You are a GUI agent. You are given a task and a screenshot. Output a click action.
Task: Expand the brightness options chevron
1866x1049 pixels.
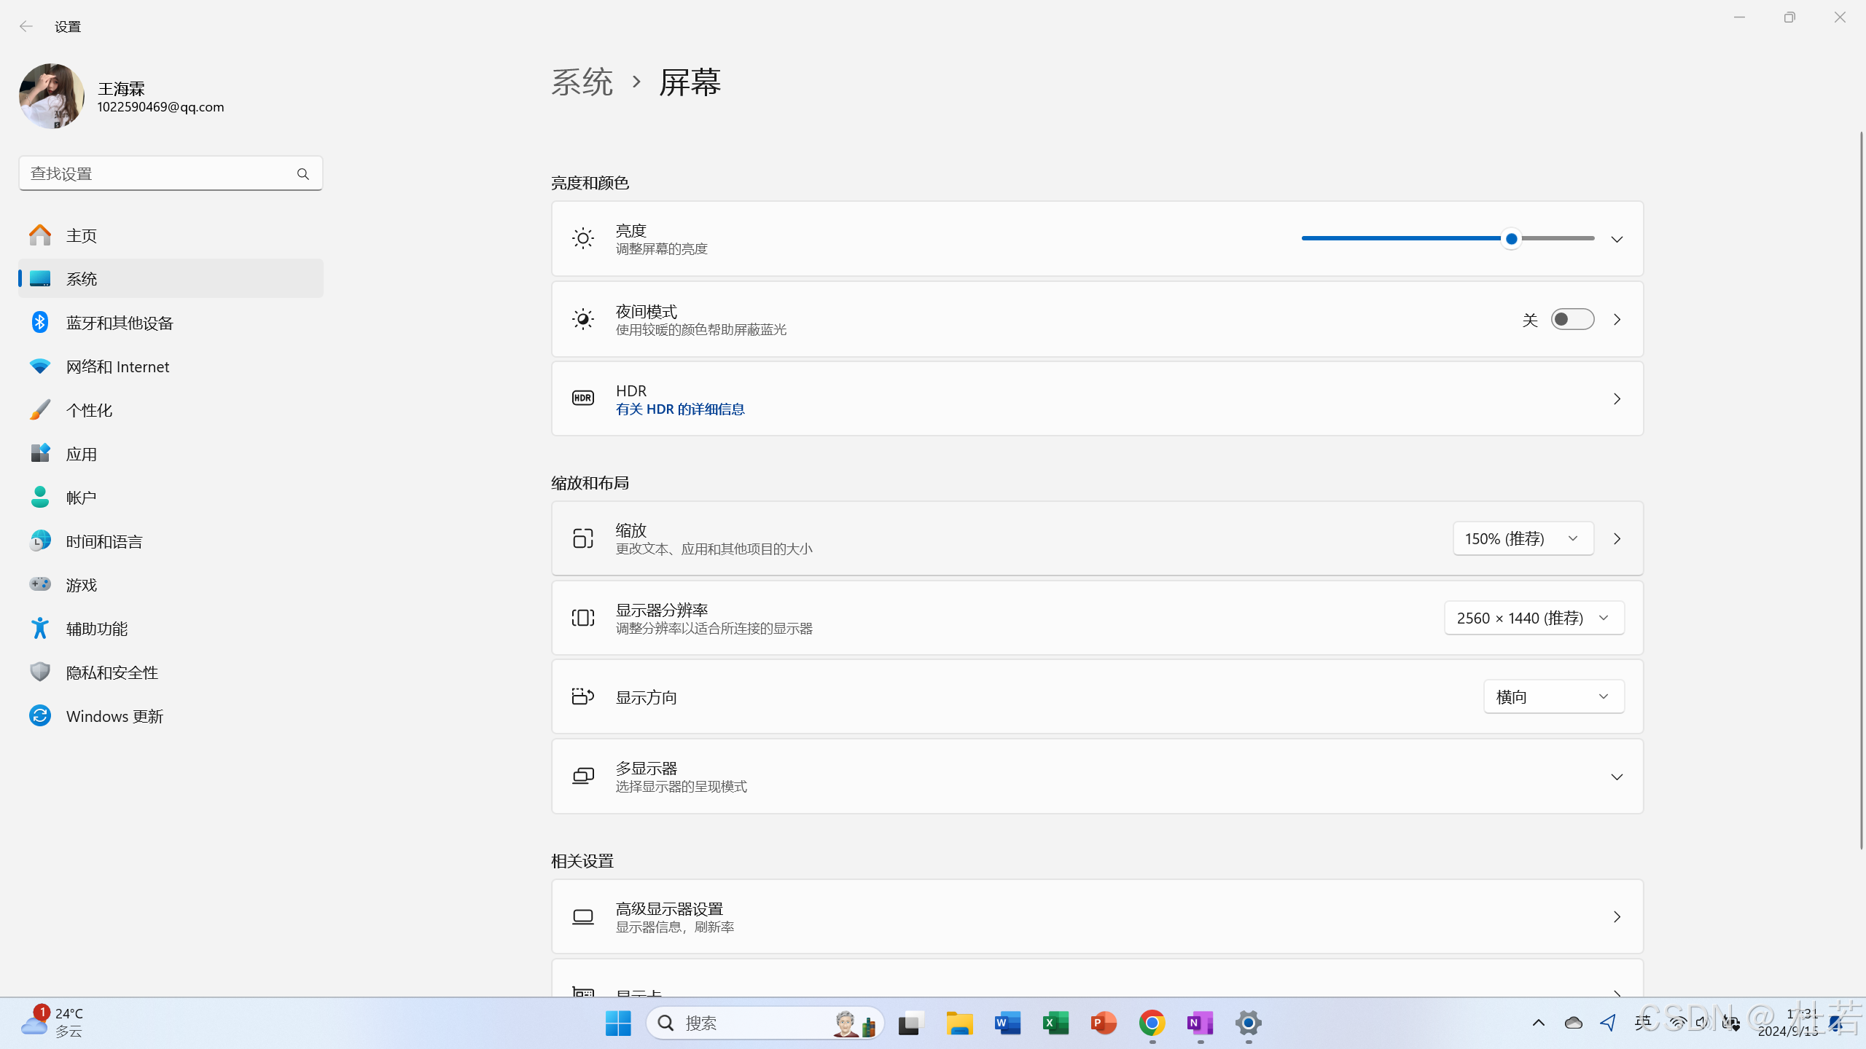(1617, 239)
